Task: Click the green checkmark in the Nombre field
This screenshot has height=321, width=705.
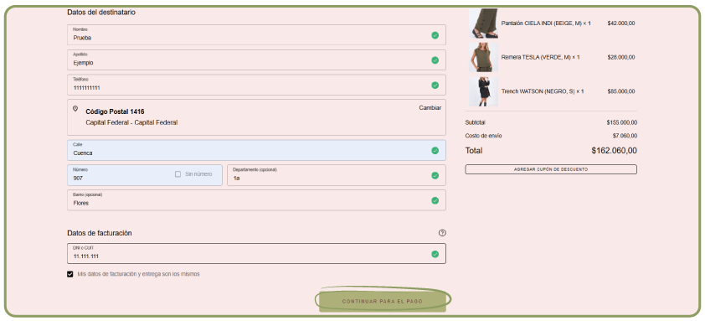Action: (x=435, y=35)
